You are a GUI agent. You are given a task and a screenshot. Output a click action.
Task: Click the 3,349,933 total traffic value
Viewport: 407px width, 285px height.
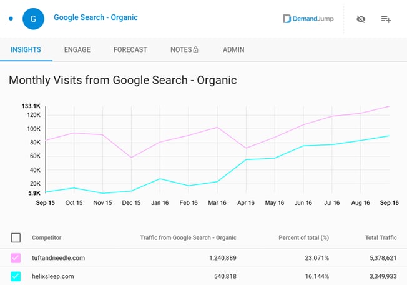click(383, 276)
